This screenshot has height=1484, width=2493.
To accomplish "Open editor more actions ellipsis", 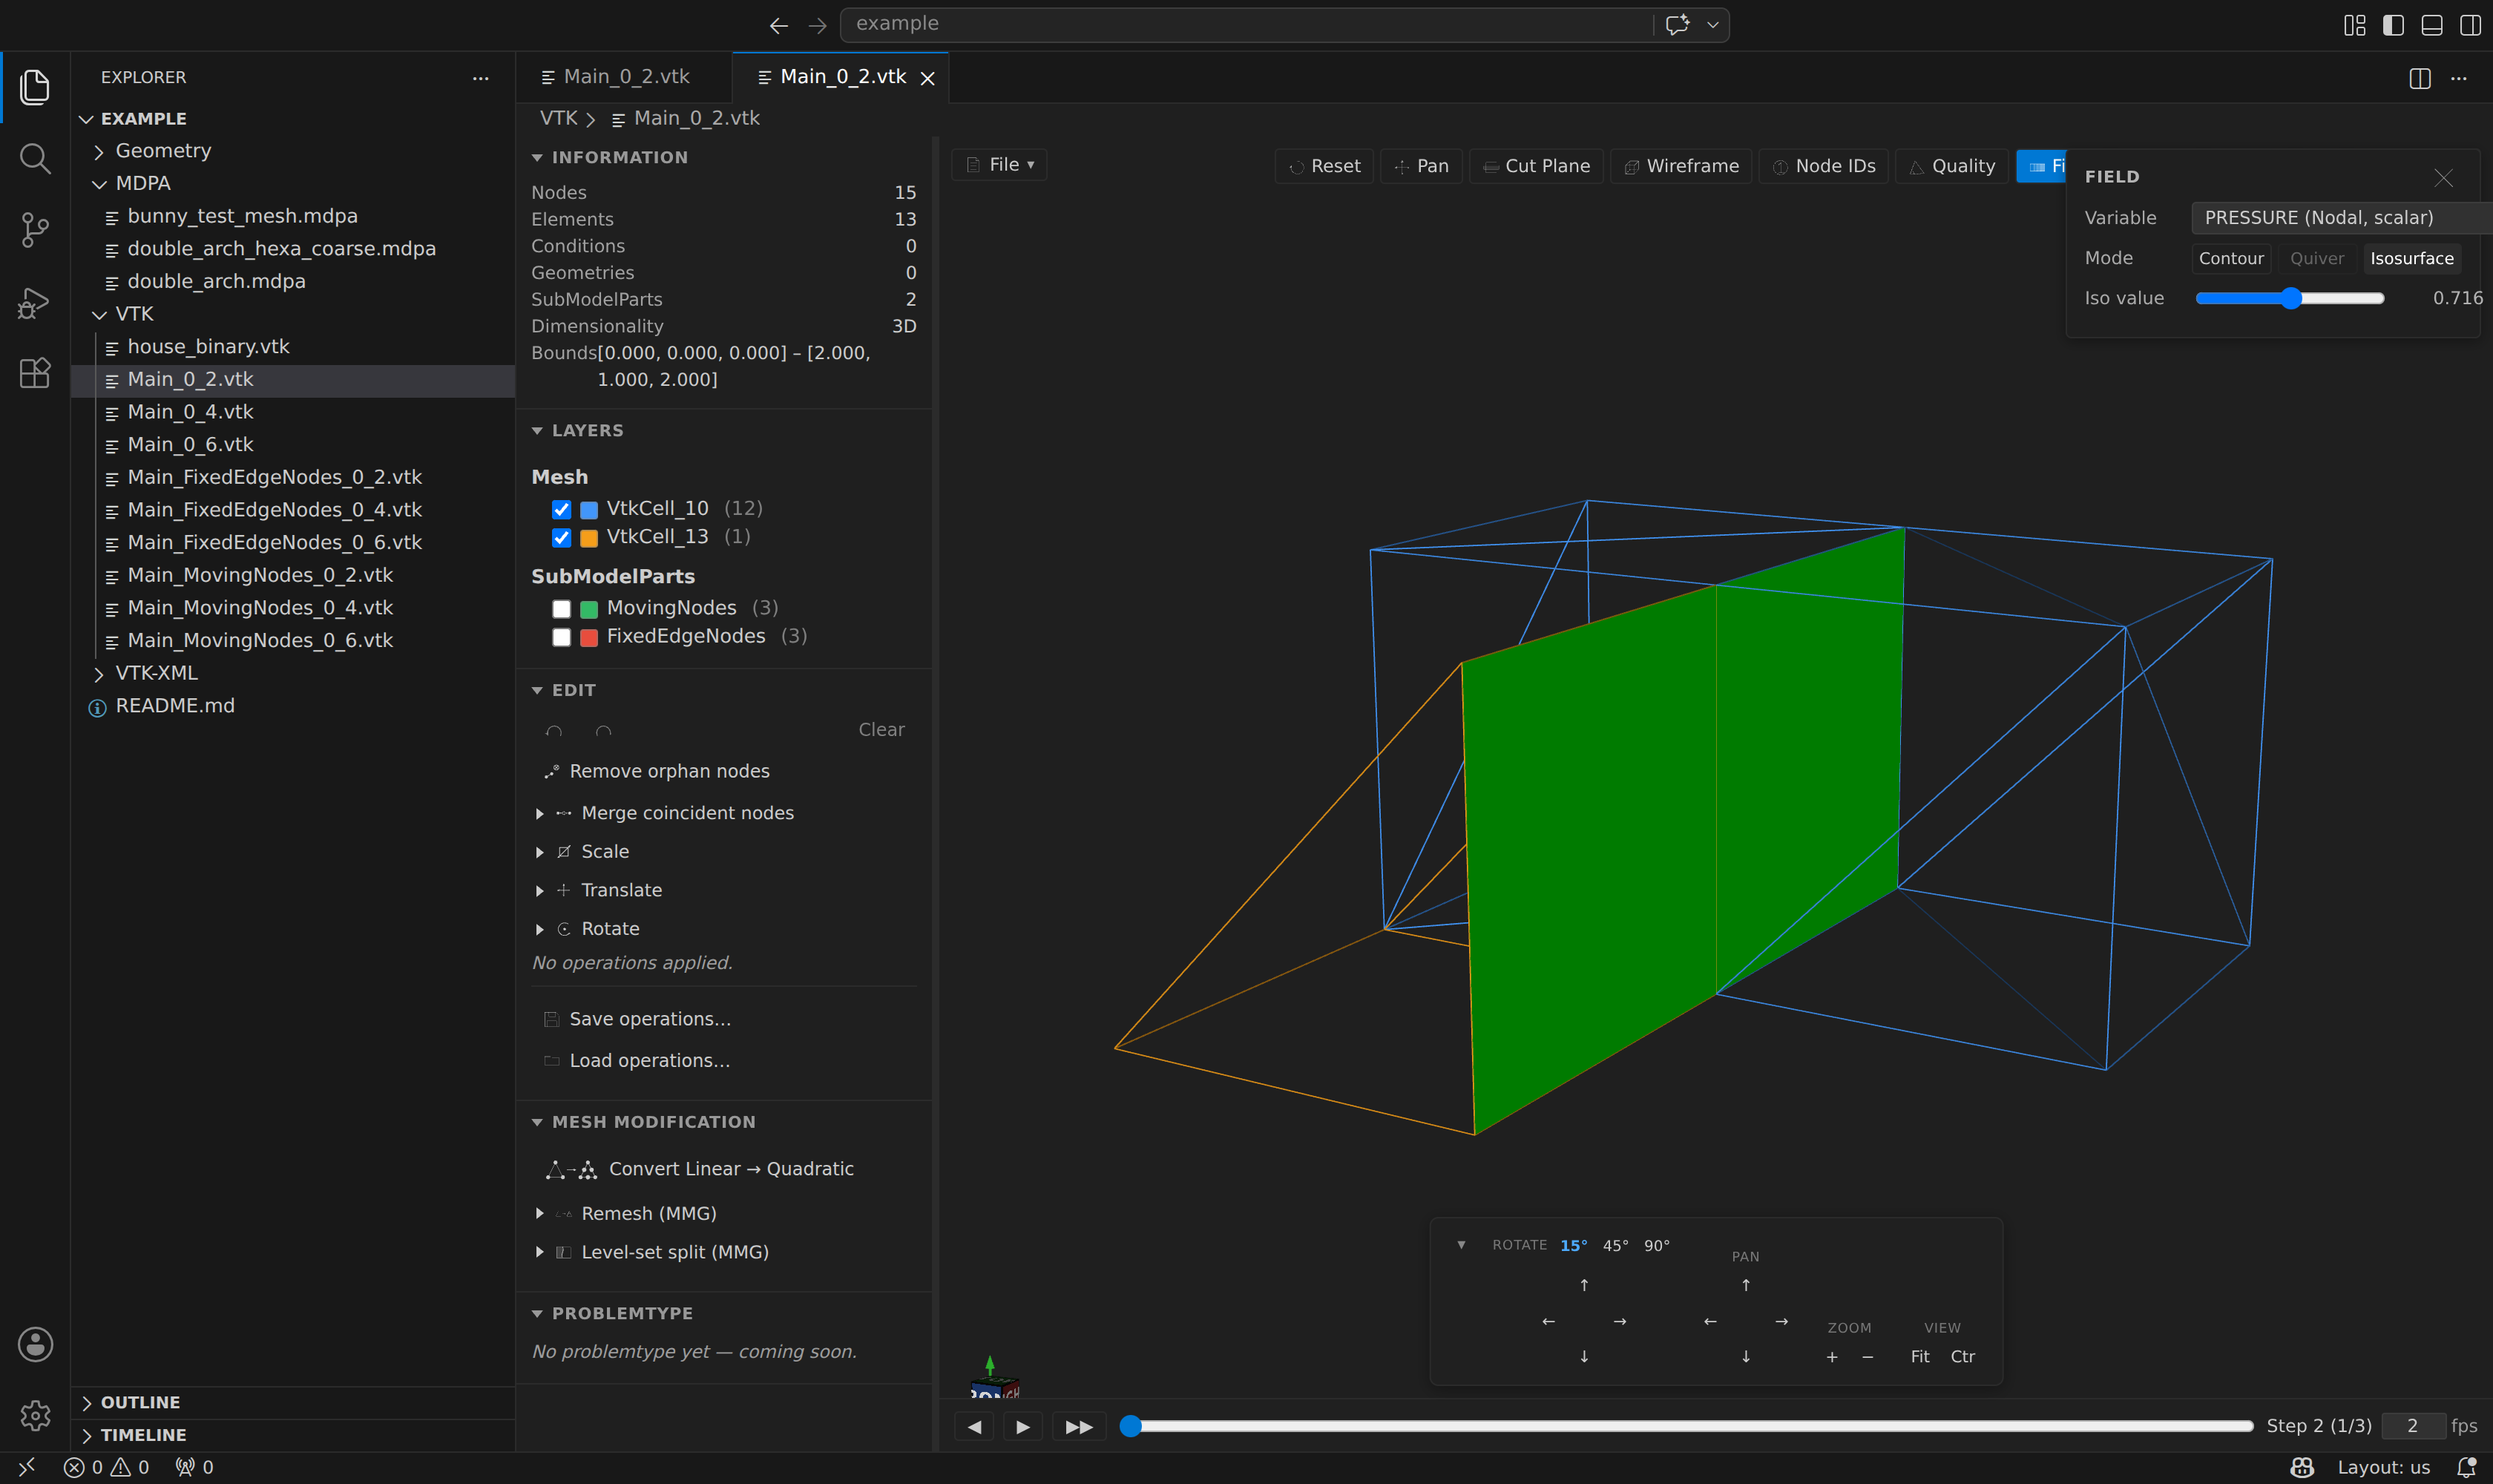I will 2459,78.
